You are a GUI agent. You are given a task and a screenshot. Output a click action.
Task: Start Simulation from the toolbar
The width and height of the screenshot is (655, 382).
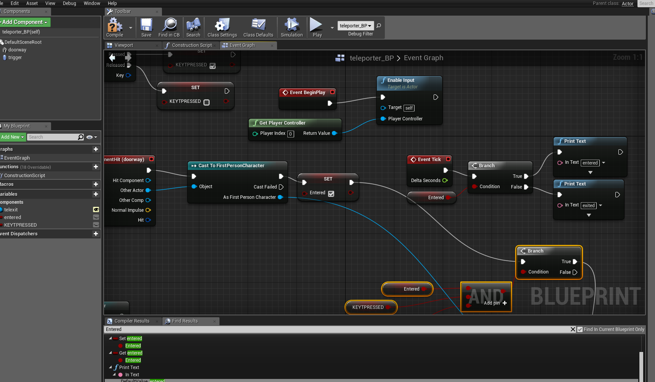pyautogui.click(x=292, y=28)
